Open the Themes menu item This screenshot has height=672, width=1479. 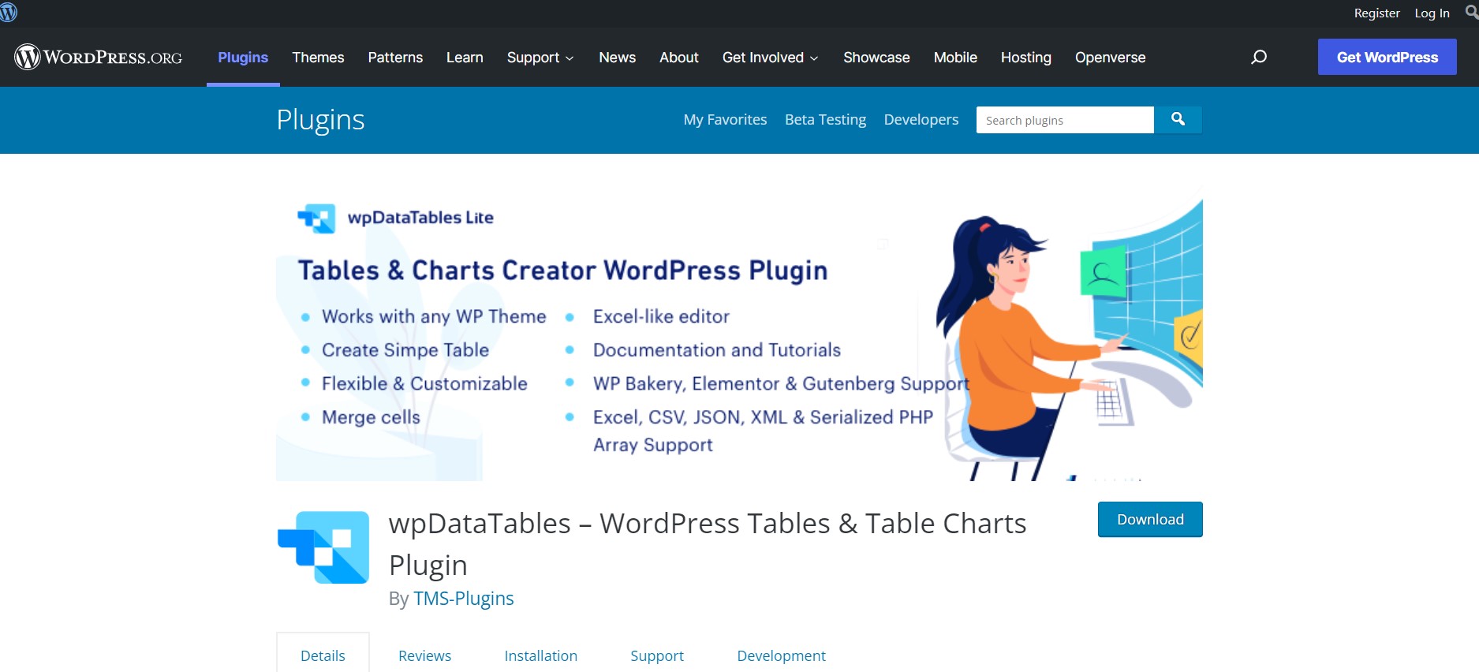(x=318, y=58)
